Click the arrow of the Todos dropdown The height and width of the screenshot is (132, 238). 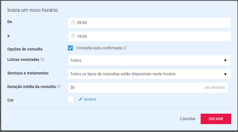tap(225, 60)
